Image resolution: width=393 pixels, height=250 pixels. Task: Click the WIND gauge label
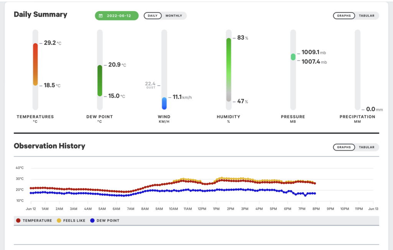tap(164, 117)
